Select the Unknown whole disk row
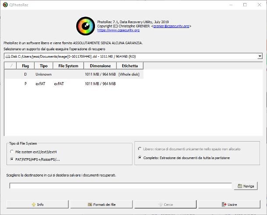The height and width of the screenshot is (215, 267). coord(74,74)
